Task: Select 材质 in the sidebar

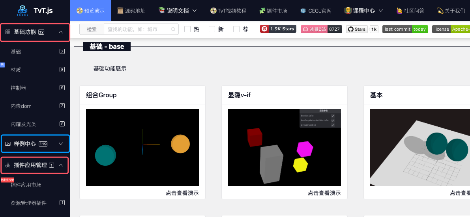Action: [x=16, y=70]
